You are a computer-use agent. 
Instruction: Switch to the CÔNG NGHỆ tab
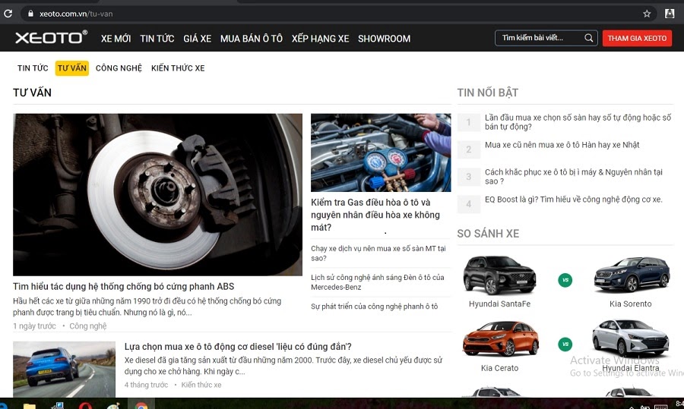click(119, 68)
